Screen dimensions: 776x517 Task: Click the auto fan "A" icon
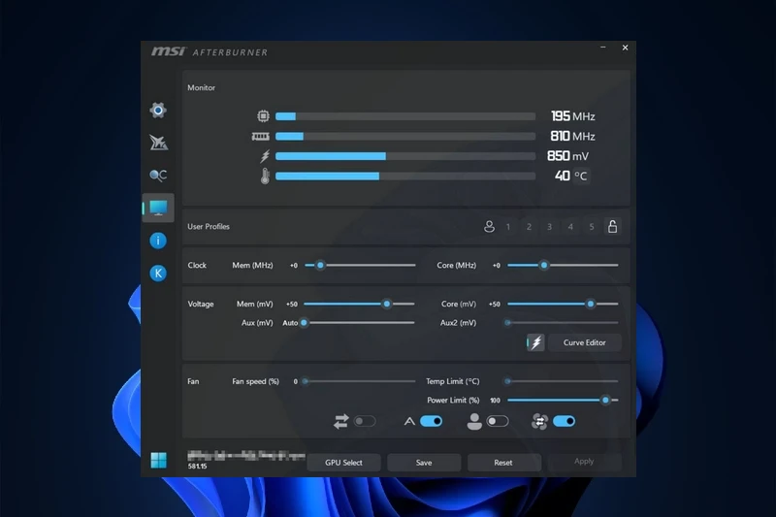(x=409, y=421)
